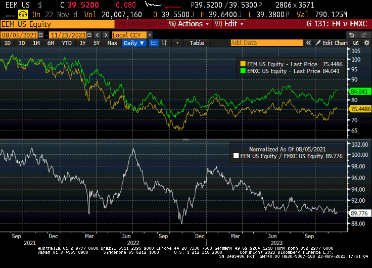Image resolution: width=372 pixels, height=268 pixels.
Task: Go to previous date range arrow
Action: click(x=97, y=35)
